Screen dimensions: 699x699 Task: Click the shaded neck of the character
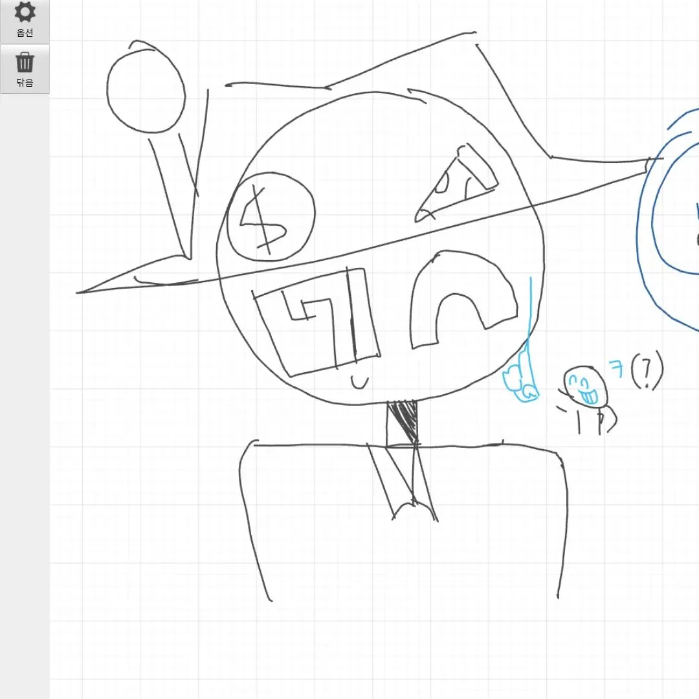[x=403, y=422]
